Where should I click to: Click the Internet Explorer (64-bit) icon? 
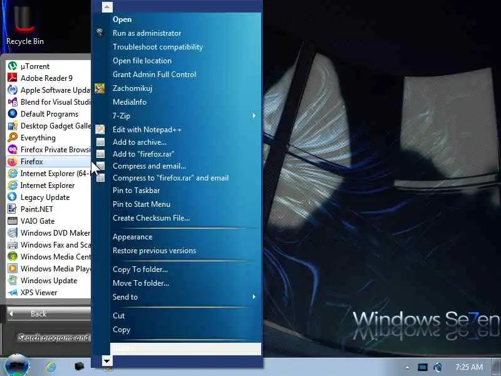tap(13, 174)
